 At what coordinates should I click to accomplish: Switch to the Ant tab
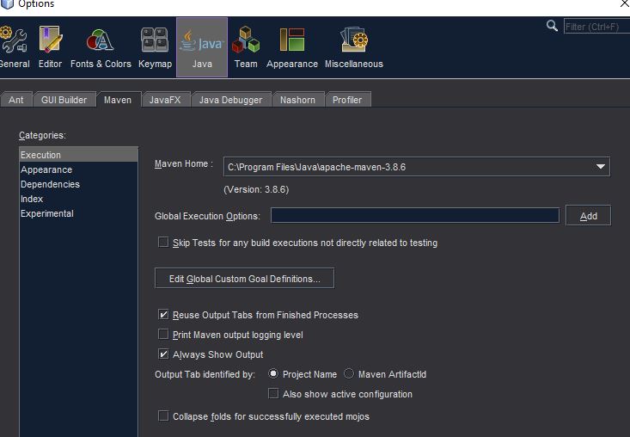pyautogui.click(x=16, y=100)
